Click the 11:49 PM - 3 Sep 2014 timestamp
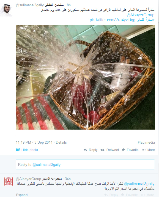This screenshot has width=159, height=197. point(34,142)
